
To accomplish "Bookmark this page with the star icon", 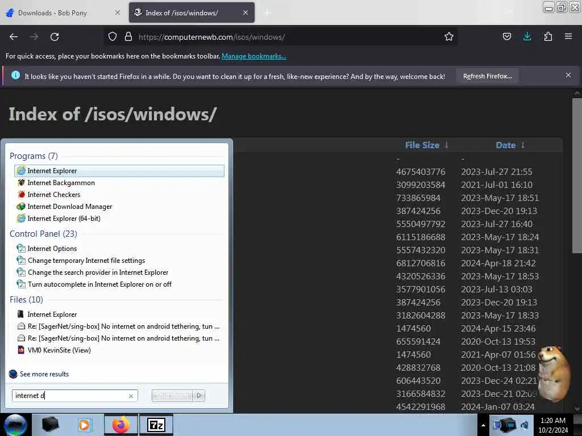I will (449, 37).
